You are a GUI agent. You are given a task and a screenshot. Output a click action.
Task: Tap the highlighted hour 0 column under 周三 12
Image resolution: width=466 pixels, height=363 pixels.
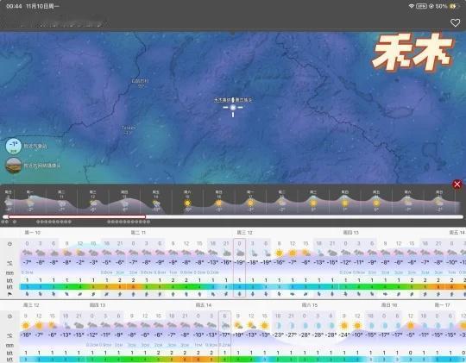240,267
